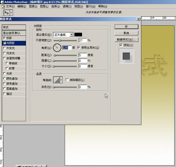The image size is (176, 167).
Task: Click the 好 button to confirm
Action: (x=126, y=27)
